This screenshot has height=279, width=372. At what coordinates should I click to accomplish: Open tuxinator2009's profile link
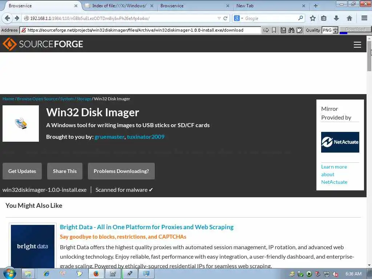[x=146, y=137]
